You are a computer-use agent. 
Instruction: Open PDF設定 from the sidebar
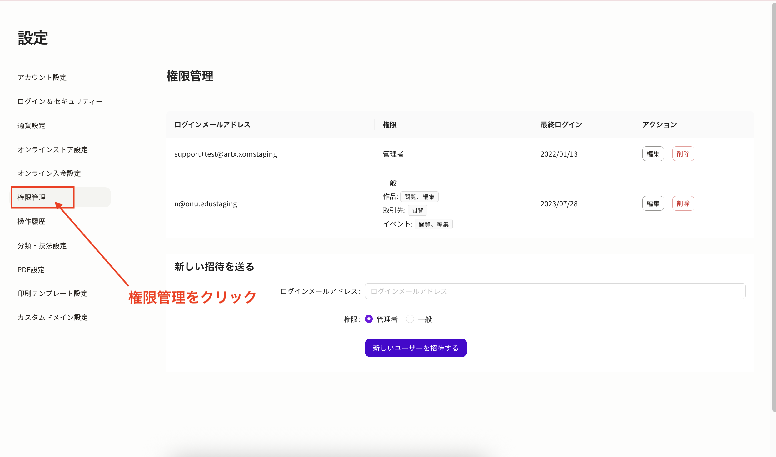(x=31, y=269)
